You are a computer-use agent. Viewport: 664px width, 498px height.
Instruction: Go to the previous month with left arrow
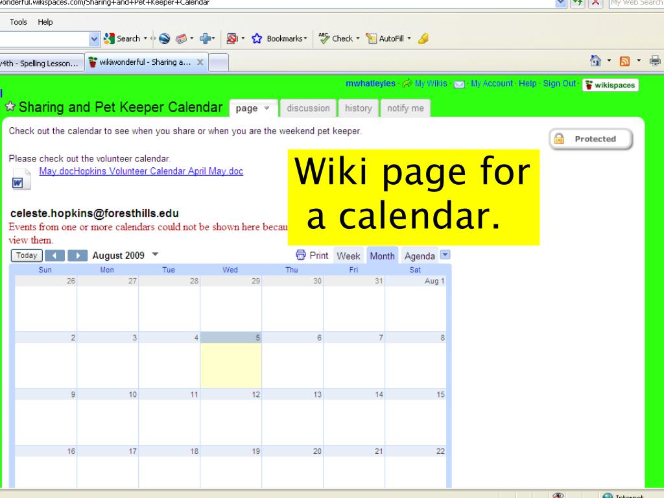click(x=54, y=255)
